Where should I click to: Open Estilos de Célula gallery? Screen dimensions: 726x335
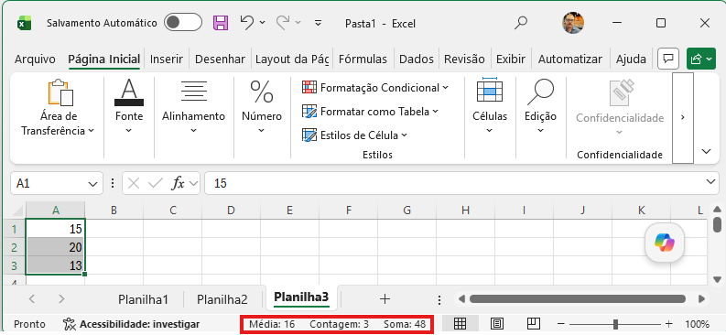354,135
